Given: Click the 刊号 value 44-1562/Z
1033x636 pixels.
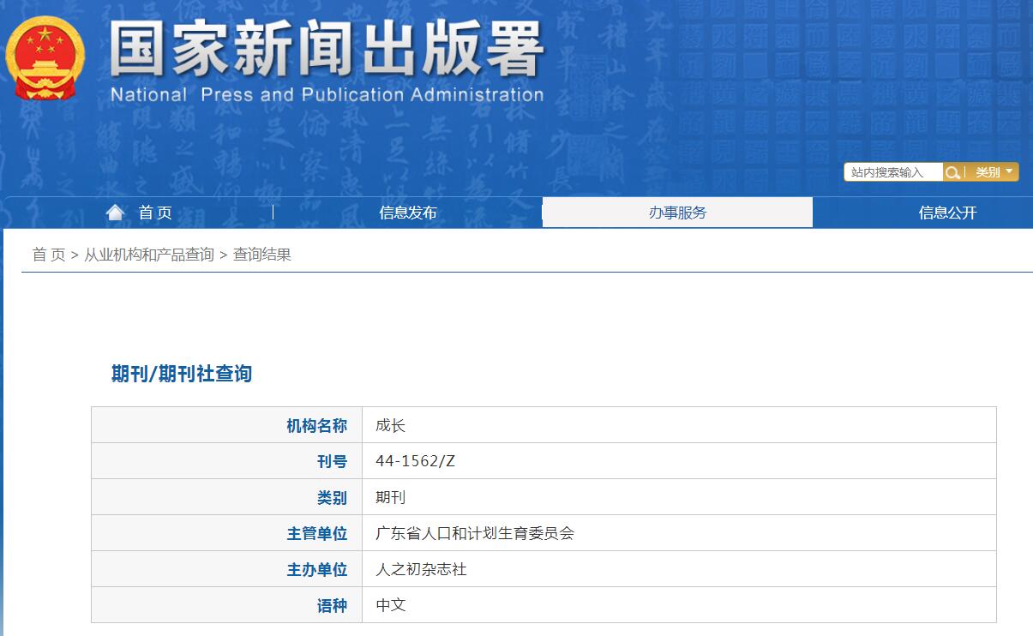Looking at the screenshot, I should [413, 460].
